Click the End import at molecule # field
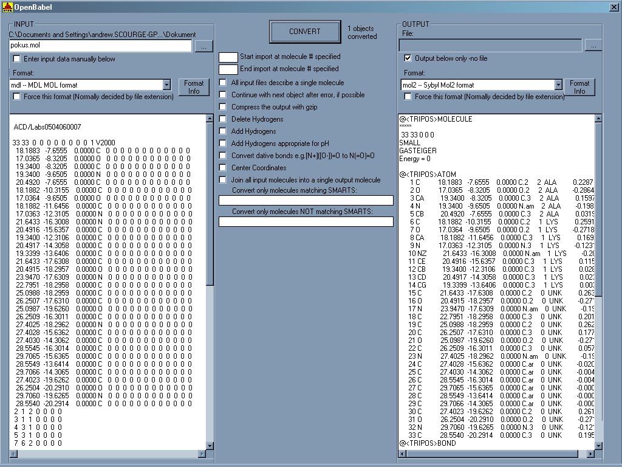This screenshot has width=622, height=467. click(228, 69)
